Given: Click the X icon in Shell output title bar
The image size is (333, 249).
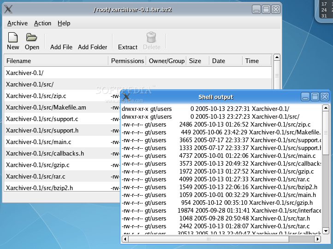Looking at the screenshot, I should [x=126, y=96].
